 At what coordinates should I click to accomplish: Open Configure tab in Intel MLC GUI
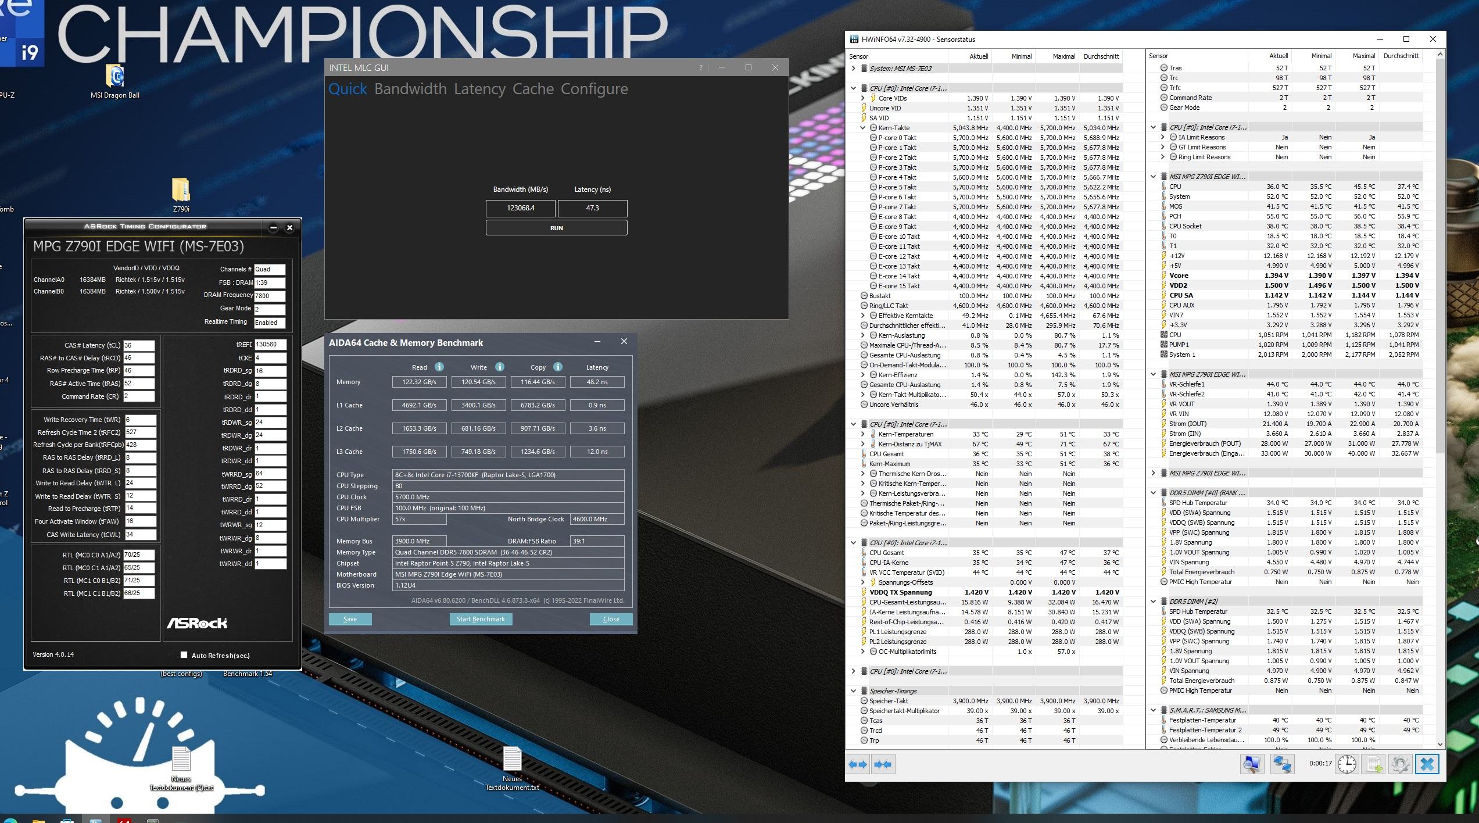(x=594, y=89)
